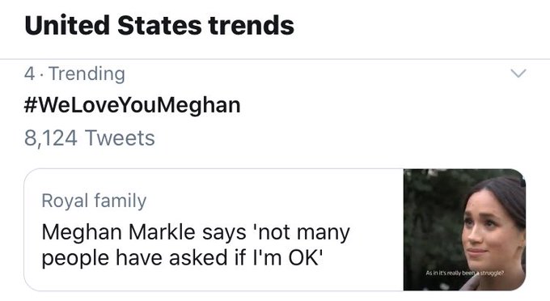This screenshot has width=550, height=301.
Task: Click the word 'trends' in the page title
Action: 252,25
